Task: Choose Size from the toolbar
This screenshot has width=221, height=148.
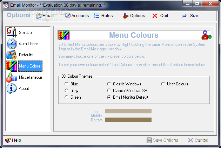Action: point(194,16)
